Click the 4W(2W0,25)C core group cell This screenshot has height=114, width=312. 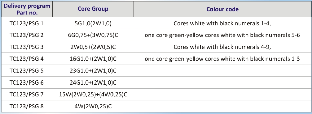[93, 106]
